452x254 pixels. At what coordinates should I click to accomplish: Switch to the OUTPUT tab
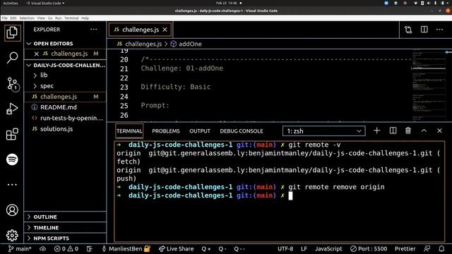[x=200, y=131]
